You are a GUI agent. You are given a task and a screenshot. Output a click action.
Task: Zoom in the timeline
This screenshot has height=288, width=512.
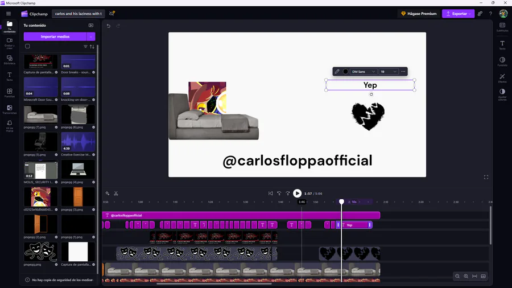466,276
